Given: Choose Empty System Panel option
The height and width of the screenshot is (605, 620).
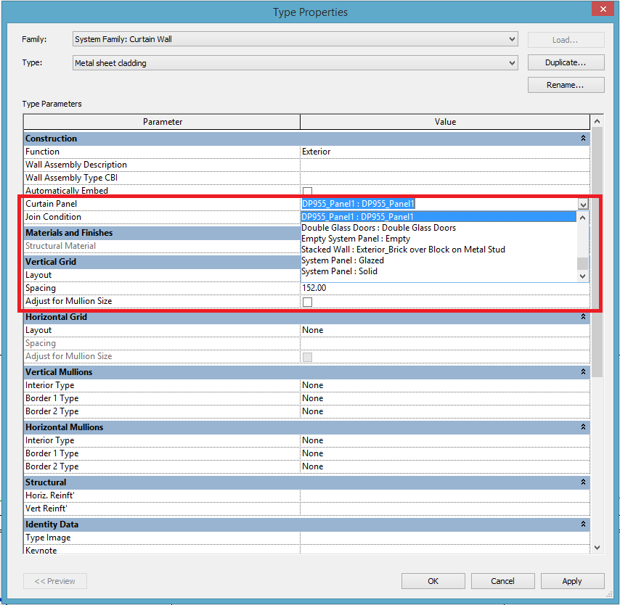Looking at the screenshot, I should 438,239.
